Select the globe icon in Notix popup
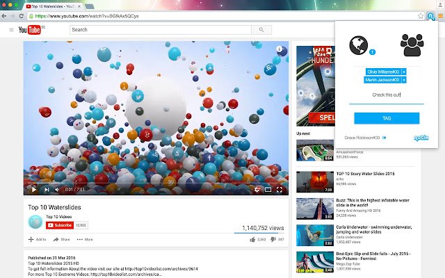The width and height of the screenshot is (445, 278). 359,45
